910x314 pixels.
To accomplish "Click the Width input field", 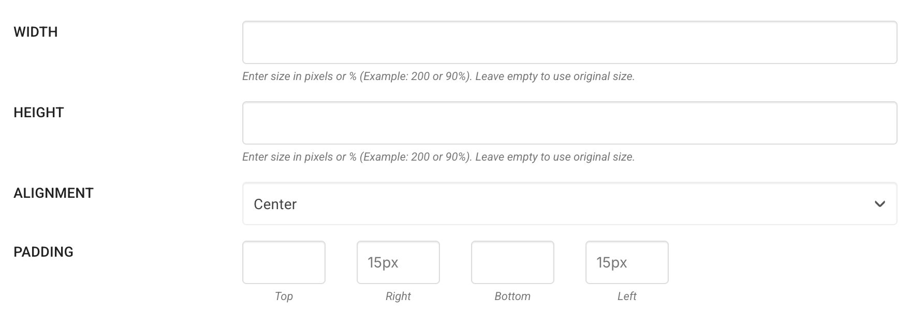I will [x=569, y=42].
